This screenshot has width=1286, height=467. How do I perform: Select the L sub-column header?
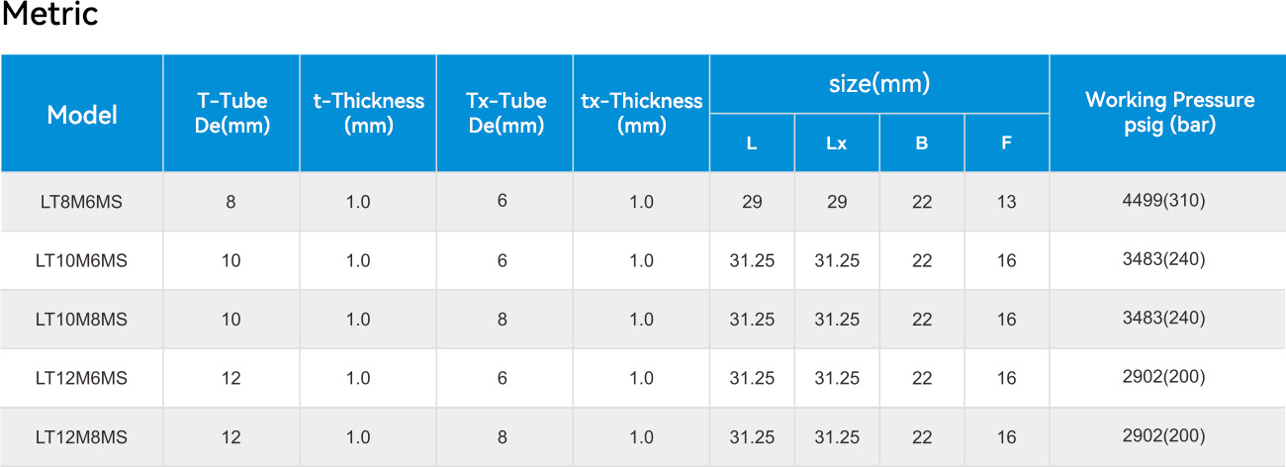pyautogui.click(x=752, y=143)
